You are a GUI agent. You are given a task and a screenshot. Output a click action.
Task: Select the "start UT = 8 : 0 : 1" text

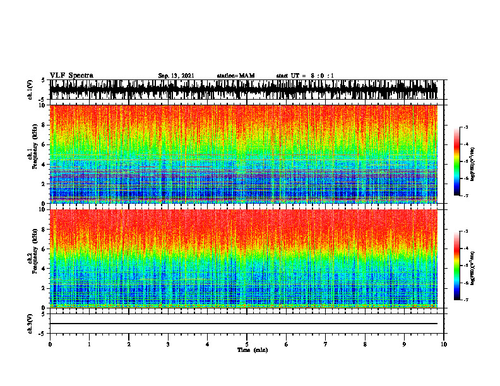click(x=305, y=76)
